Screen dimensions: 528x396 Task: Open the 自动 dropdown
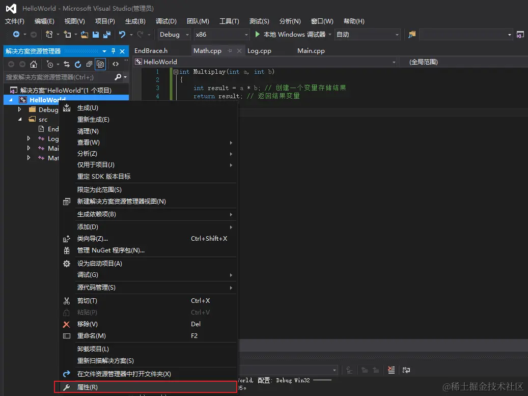click(x=368, y=34)
